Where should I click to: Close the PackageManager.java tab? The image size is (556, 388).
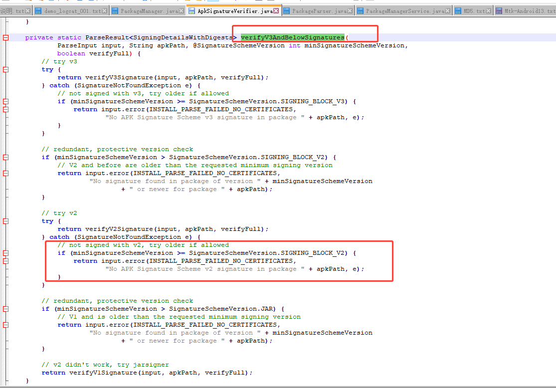coord(181,11)
